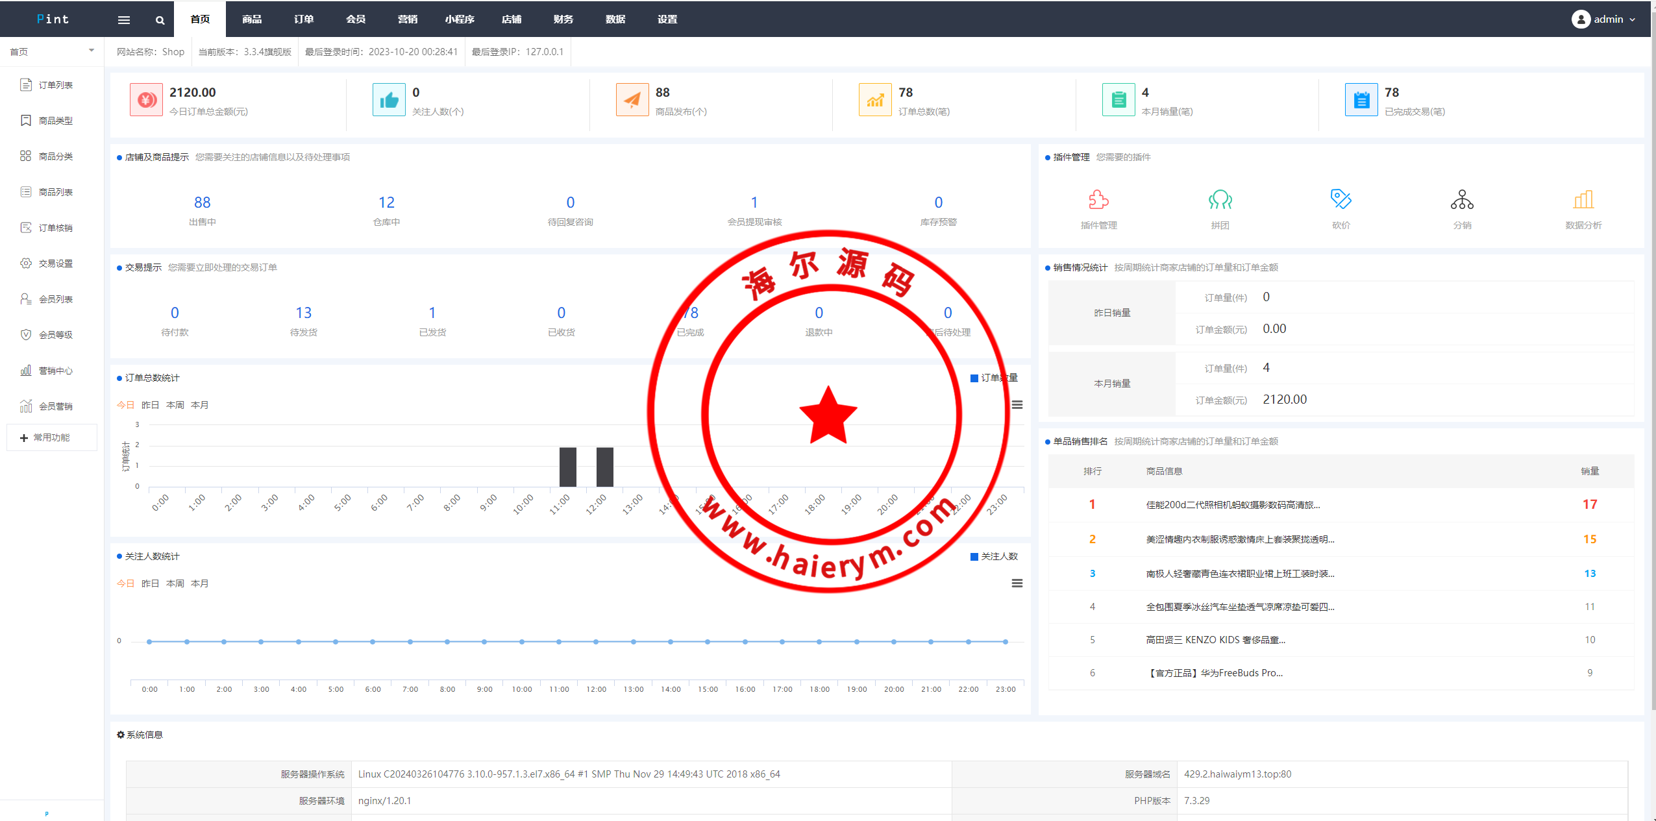Screen dimensions: 1656x821
Task: Switch to the 财务 top navigation tab
Action: coord(563,19)
